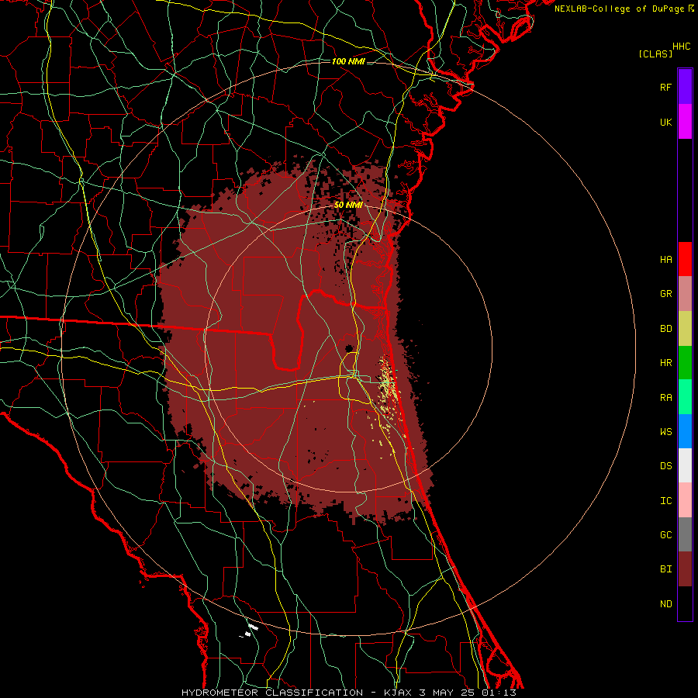Click the 01:13 timestamp
The width and height of the screenshot is (698, 698).
pos(498,693)
